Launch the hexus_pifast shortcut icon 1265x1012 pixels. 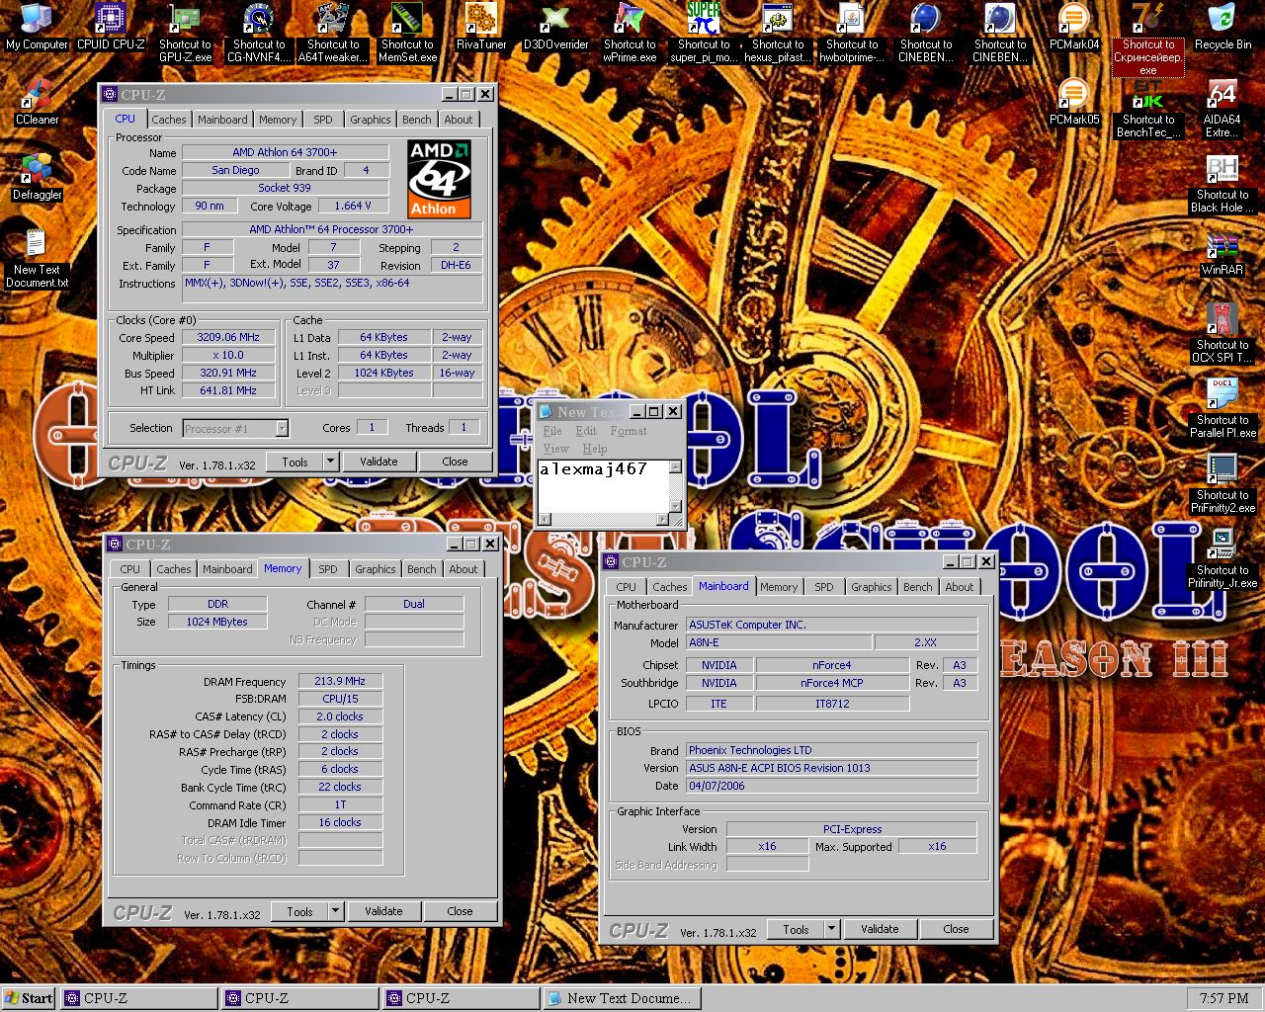tap(778, 33)
